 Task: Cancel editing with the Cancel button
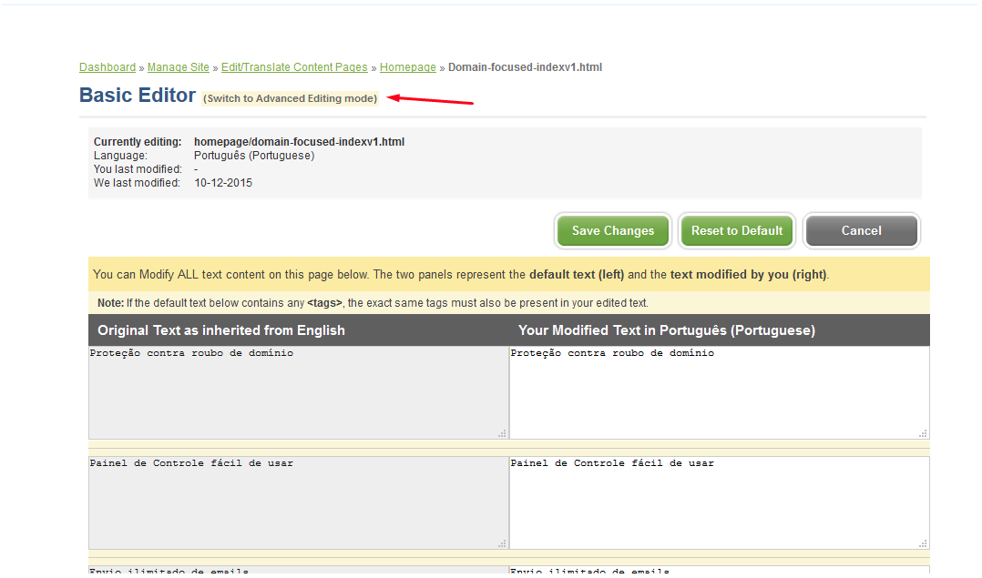(x=861, y=231)
